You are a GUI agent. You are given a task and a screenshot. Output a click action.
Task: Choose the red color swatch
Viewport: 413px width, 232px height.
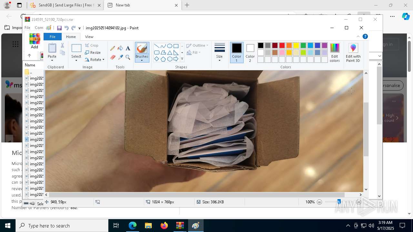282,45
